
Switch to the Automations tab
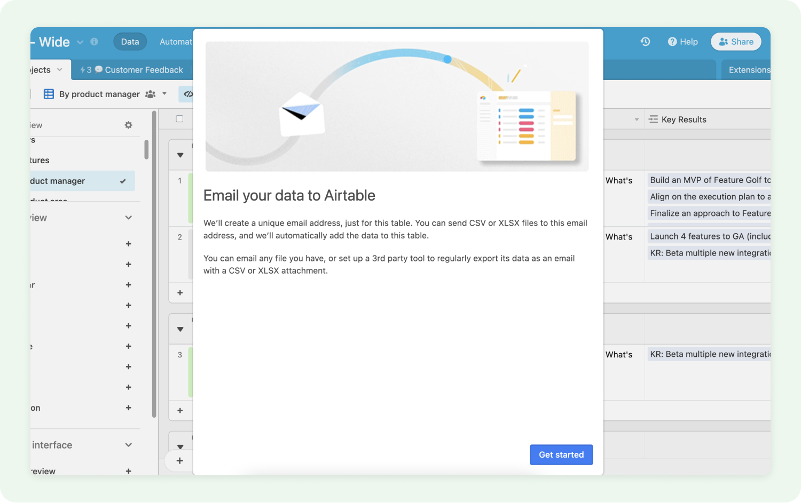176,42
